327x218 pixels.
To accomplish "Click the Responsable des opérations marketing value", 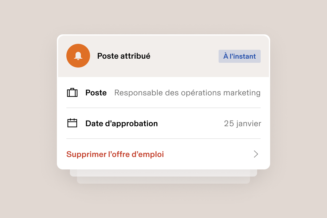I will [187, 92].
